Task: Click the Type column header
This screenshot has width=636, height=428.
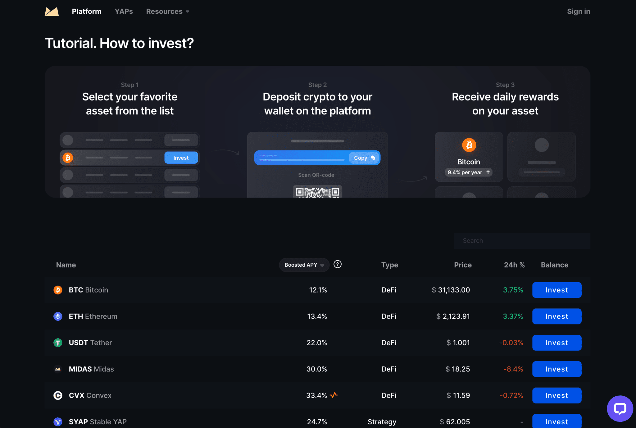Action: 390,265
